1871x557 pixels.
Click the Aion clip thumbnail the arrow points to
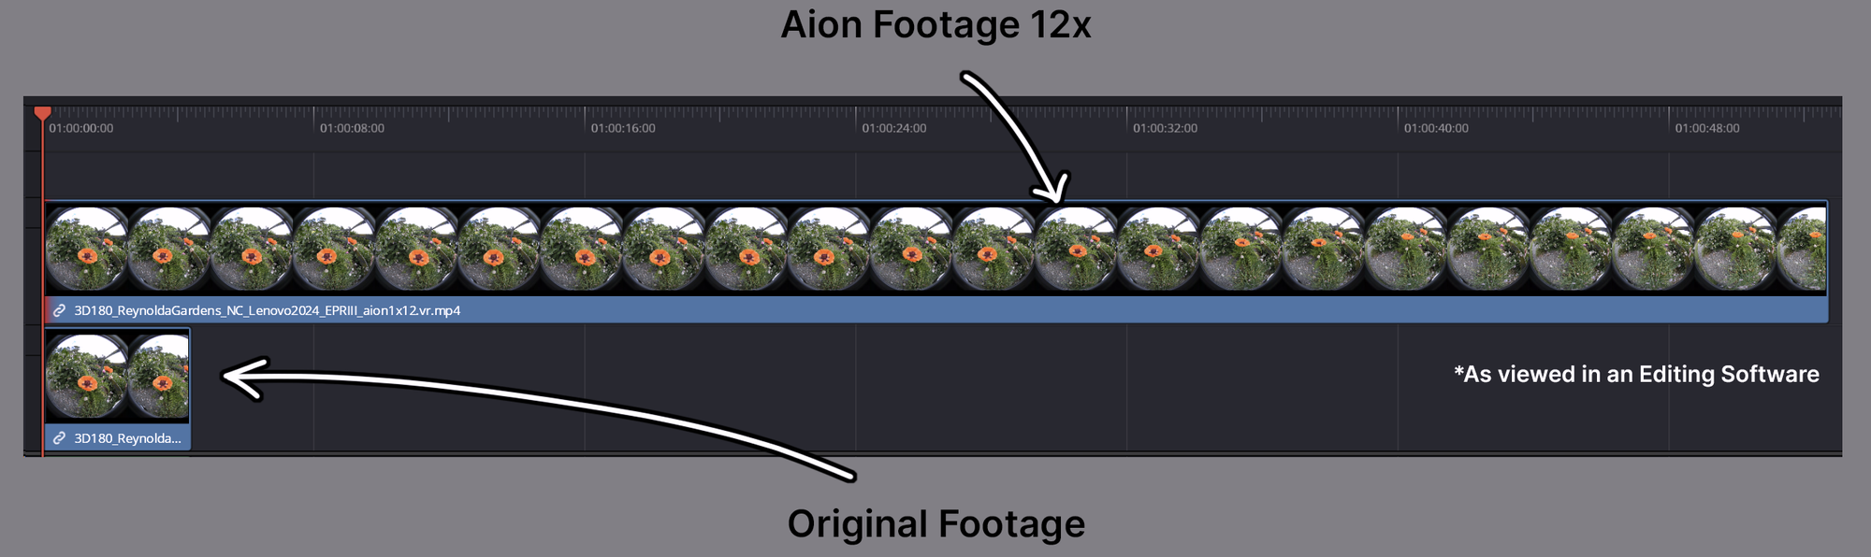point(1076,249)
